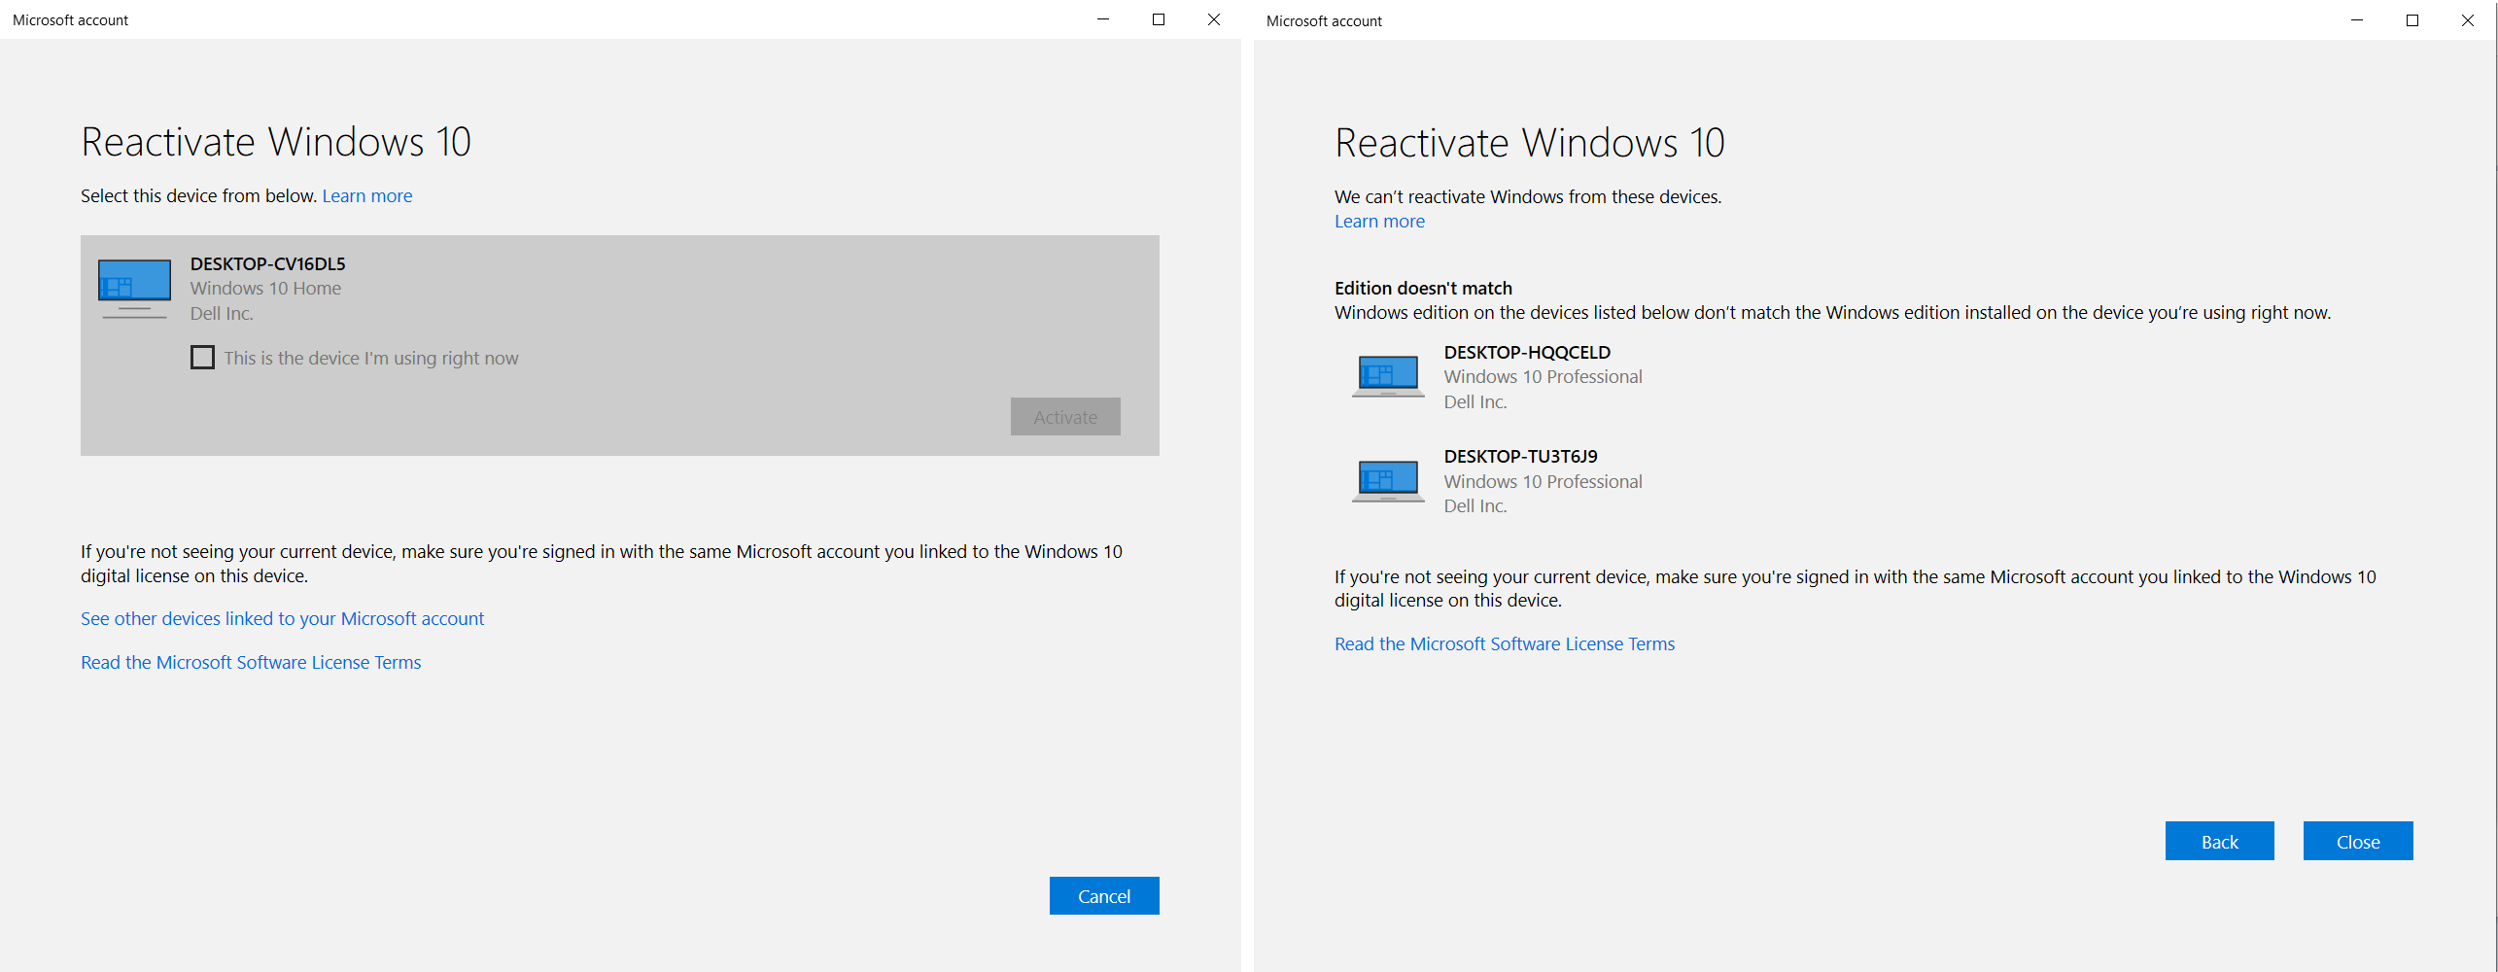This screenshot has height=972, width=2498.
Task: Open Learn more link in left window
Action: [x=367, y=196]
